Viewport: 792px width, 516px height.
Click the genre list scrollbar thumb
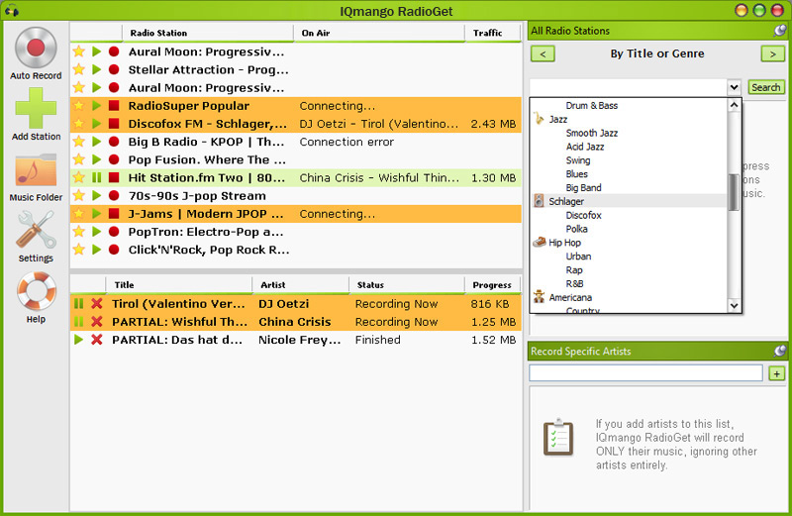734,192
